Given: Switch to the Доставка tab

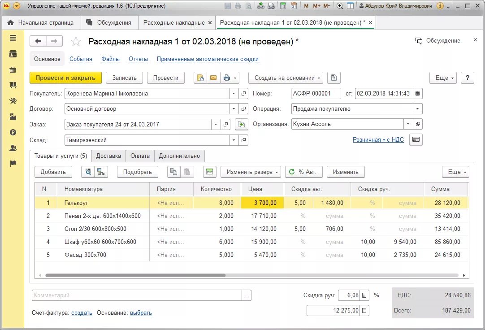Looking at the screenshot, I should point(108,156).
